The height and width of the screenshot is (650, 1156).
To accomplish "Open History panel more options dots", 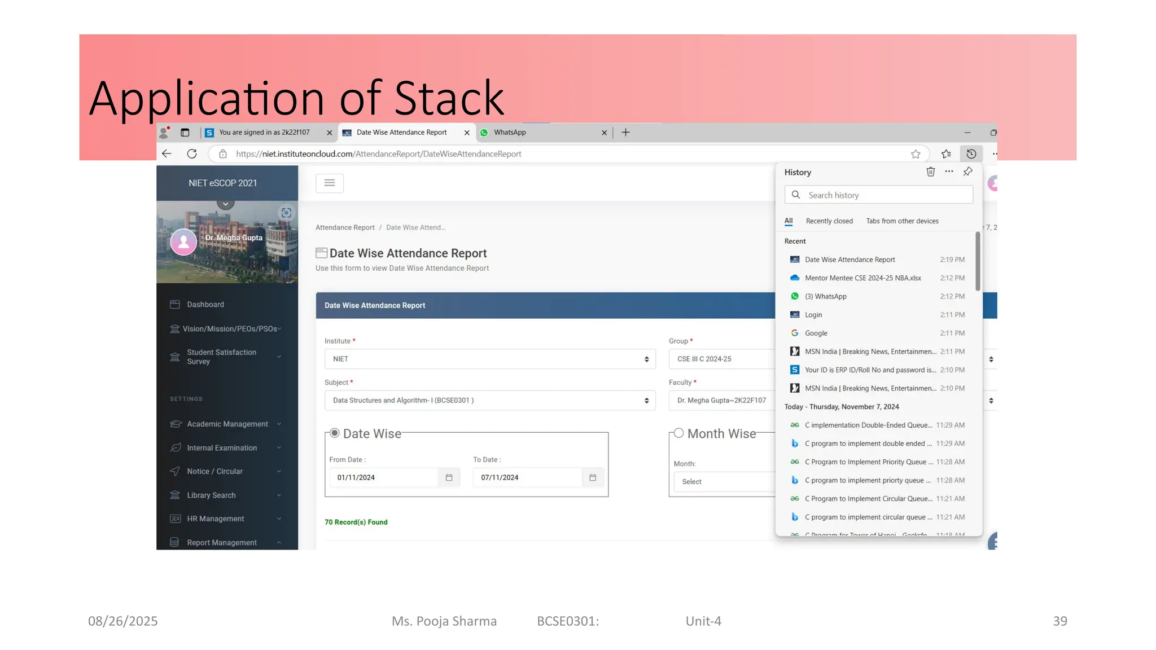I will 949,172.
